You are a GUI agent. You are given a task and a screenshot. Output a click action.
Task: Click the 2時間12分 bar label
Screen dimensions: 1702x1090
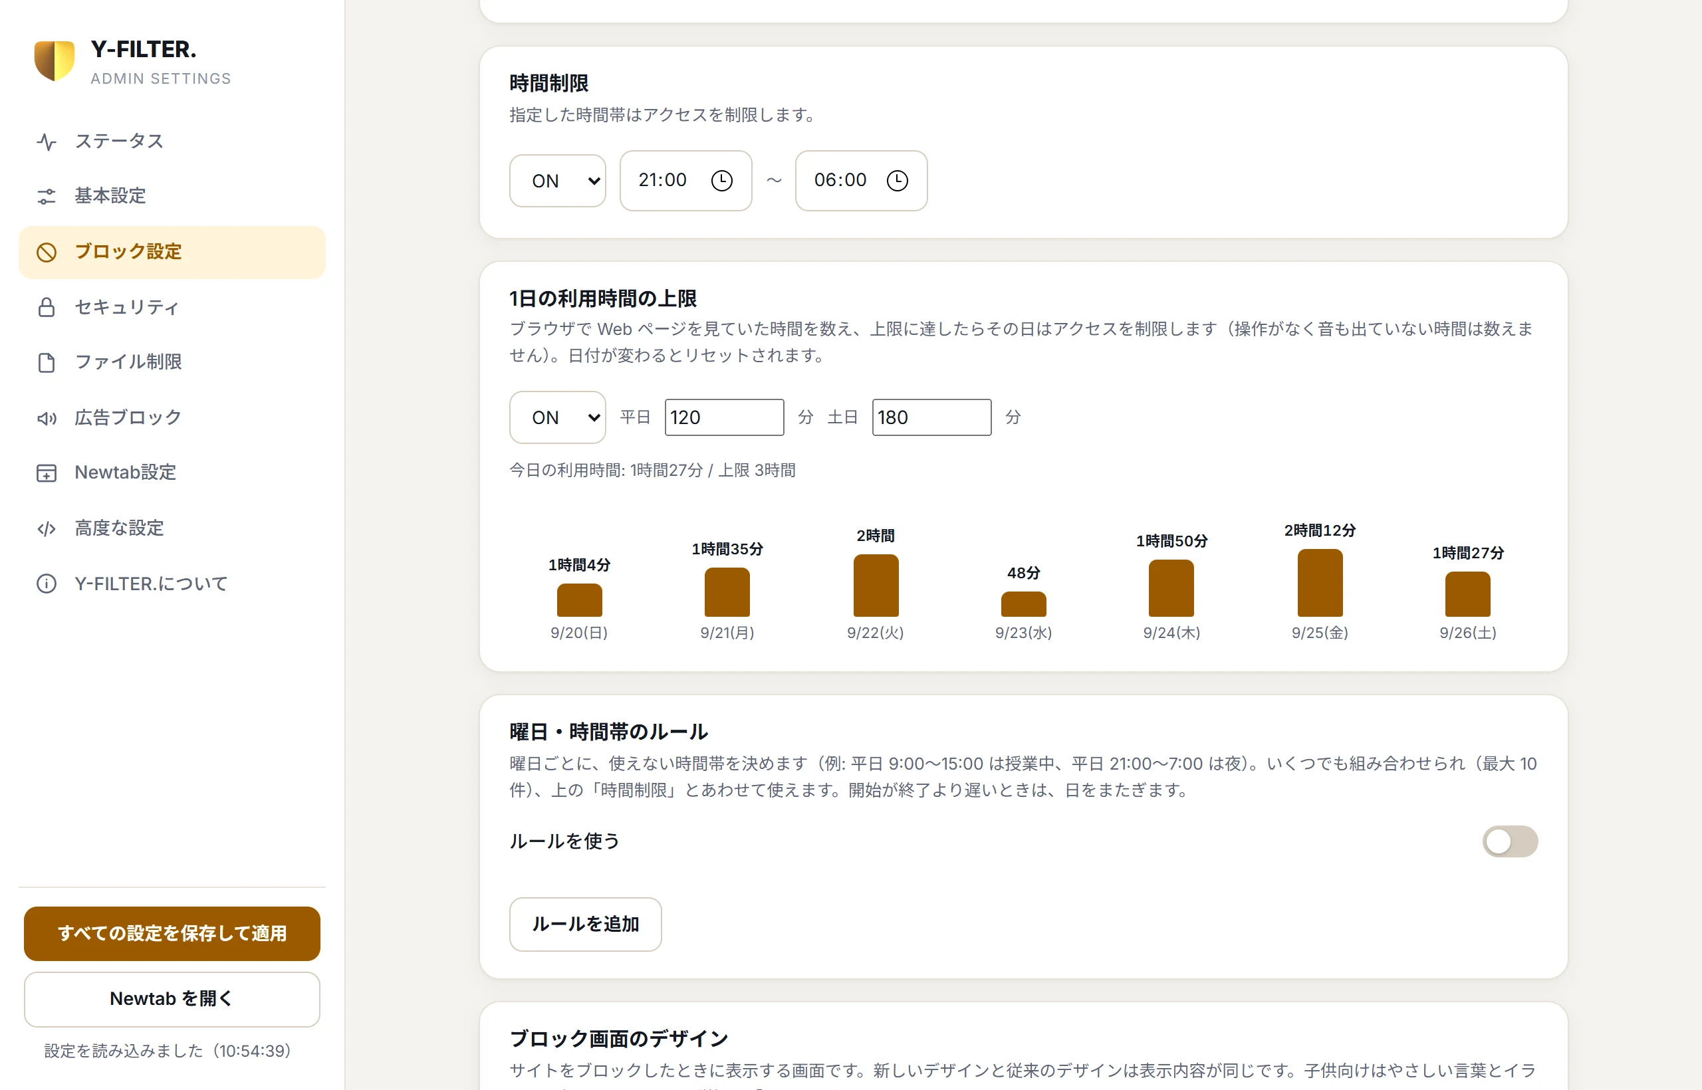click(1320, 530)
